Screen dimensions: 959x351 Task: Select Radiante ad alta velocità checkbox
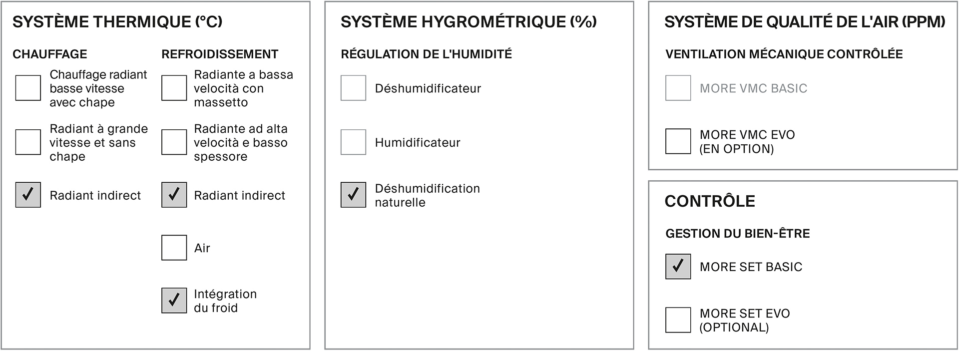[174, 142]
